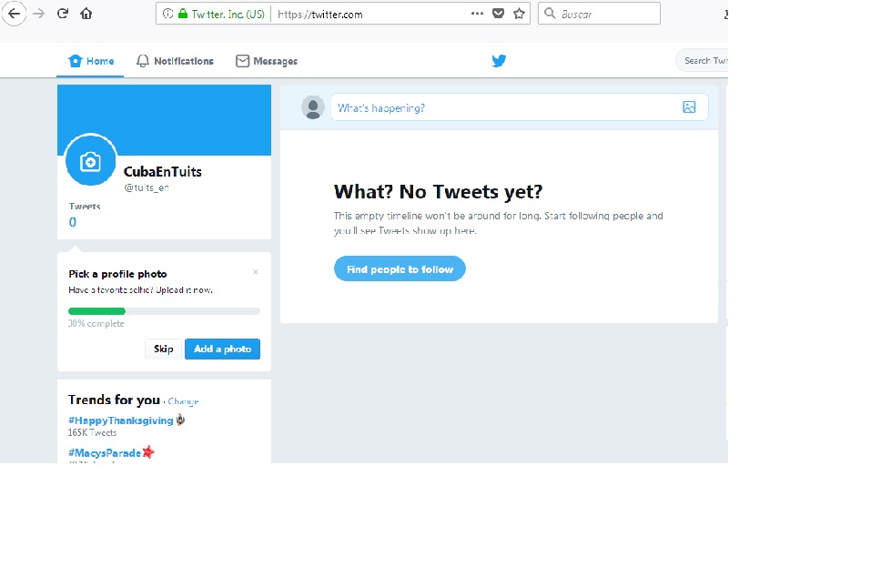
Task: Click the browser forward arrow
Action: point(38,14)
